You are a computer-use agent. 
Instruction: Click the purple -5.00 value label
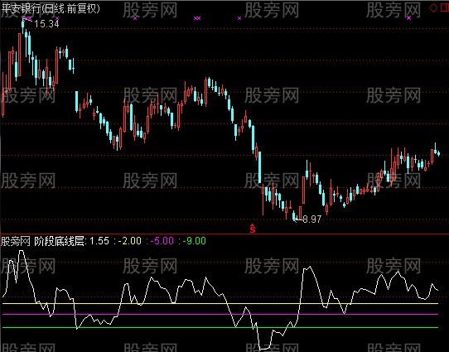coord(162,241)
